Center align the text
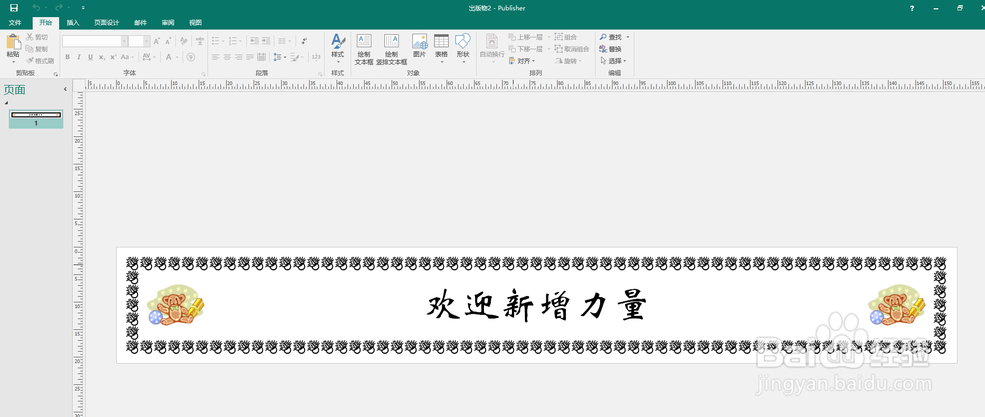 click(227, 57)
